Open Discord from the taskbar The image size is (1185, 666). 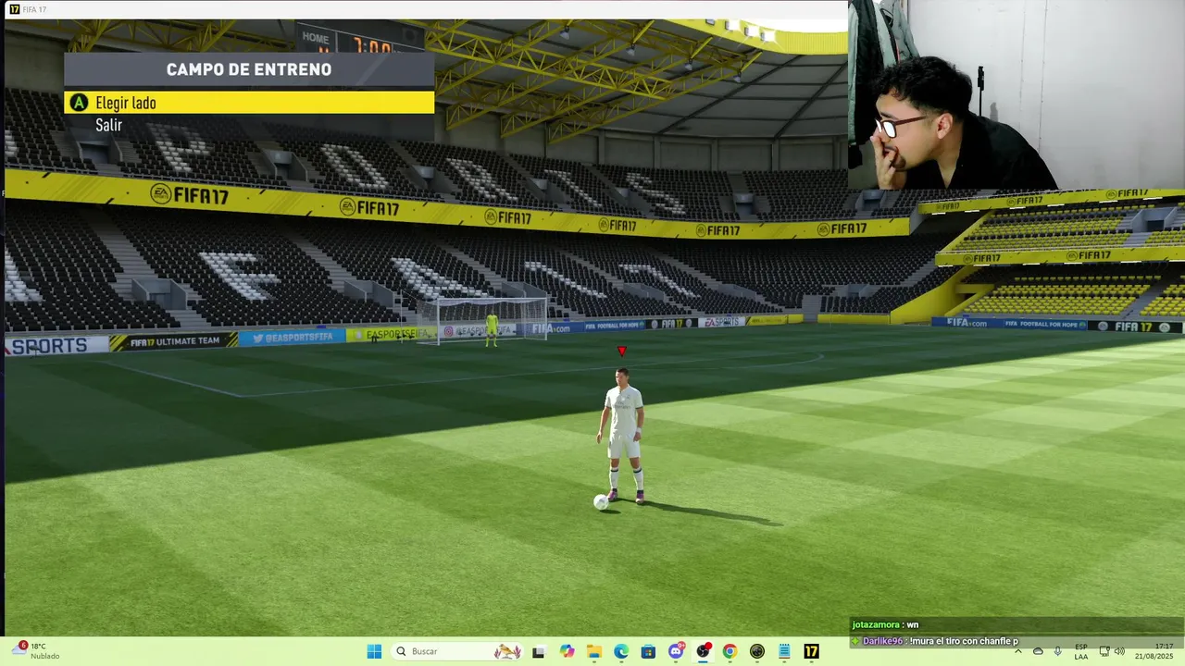tap(676, 651)
